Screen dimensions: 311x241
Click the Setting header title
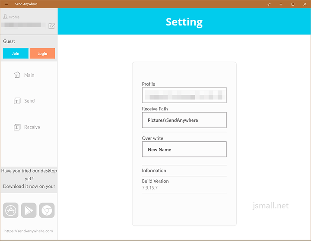[184, 22]
